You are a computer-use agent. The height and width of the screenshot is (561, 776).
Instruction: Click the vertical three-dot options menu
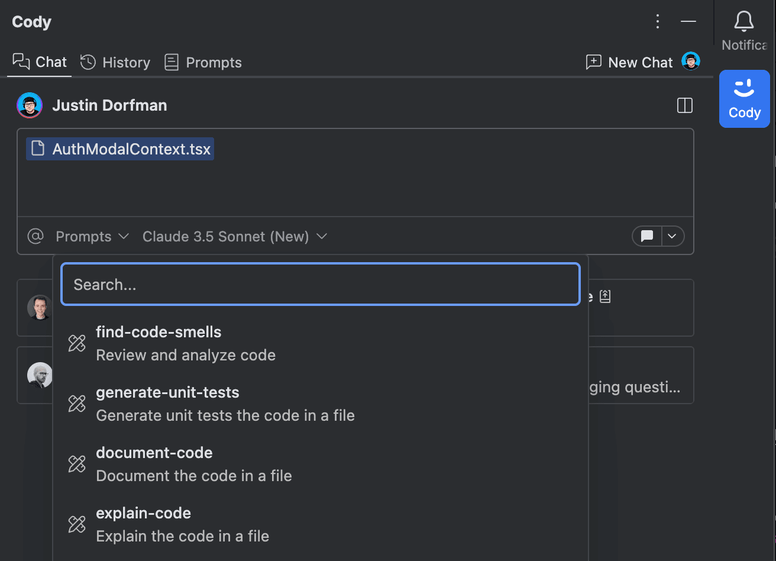658,22
